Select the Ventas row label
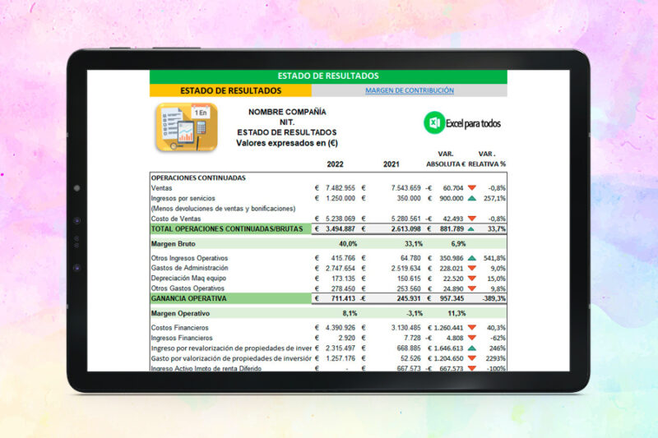This screenshot has width=658, height=438. click(161, 188)
